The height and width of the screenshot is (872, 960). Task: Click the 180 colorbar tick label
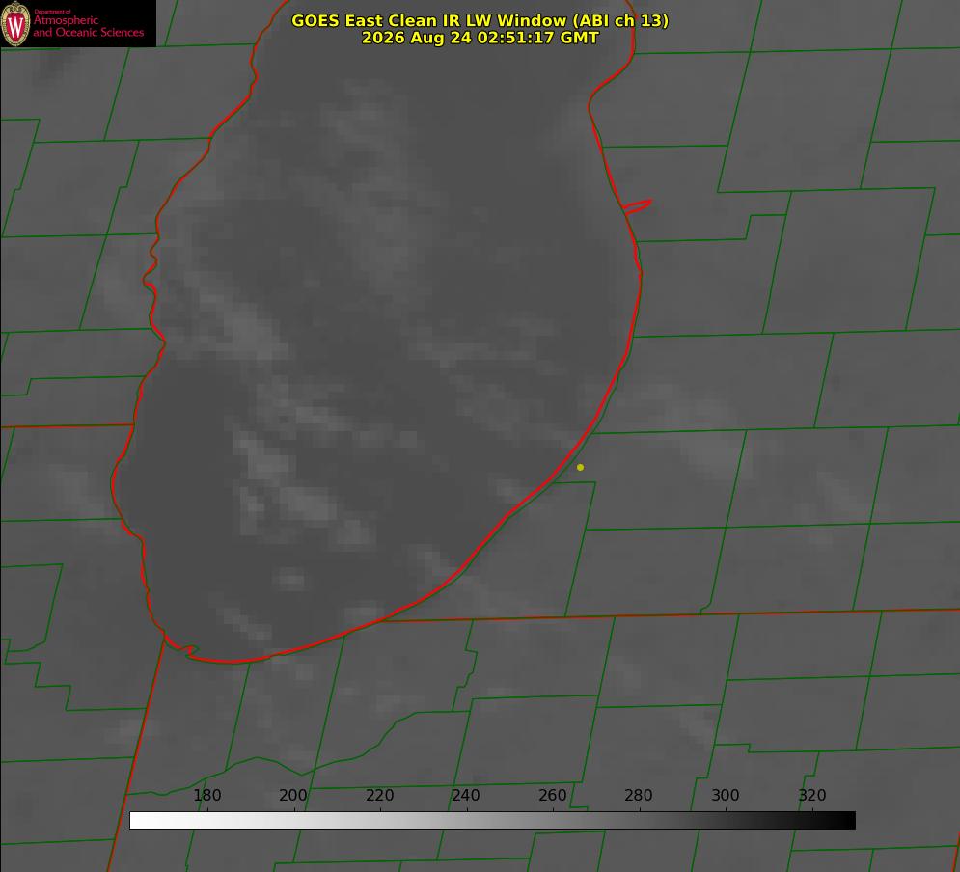click(x=207, y=795)
